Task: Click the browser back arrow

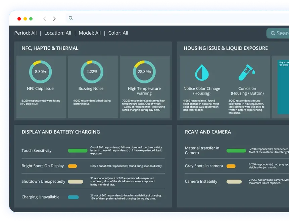Action: (45, 19)
